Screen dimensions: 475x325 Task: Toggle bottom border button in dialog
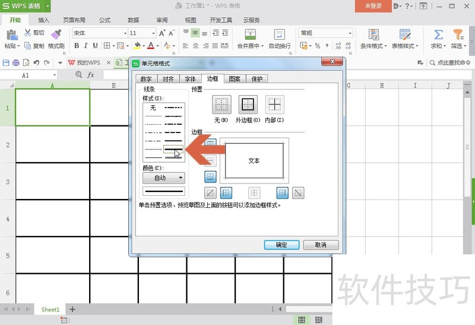click(211, 176)
